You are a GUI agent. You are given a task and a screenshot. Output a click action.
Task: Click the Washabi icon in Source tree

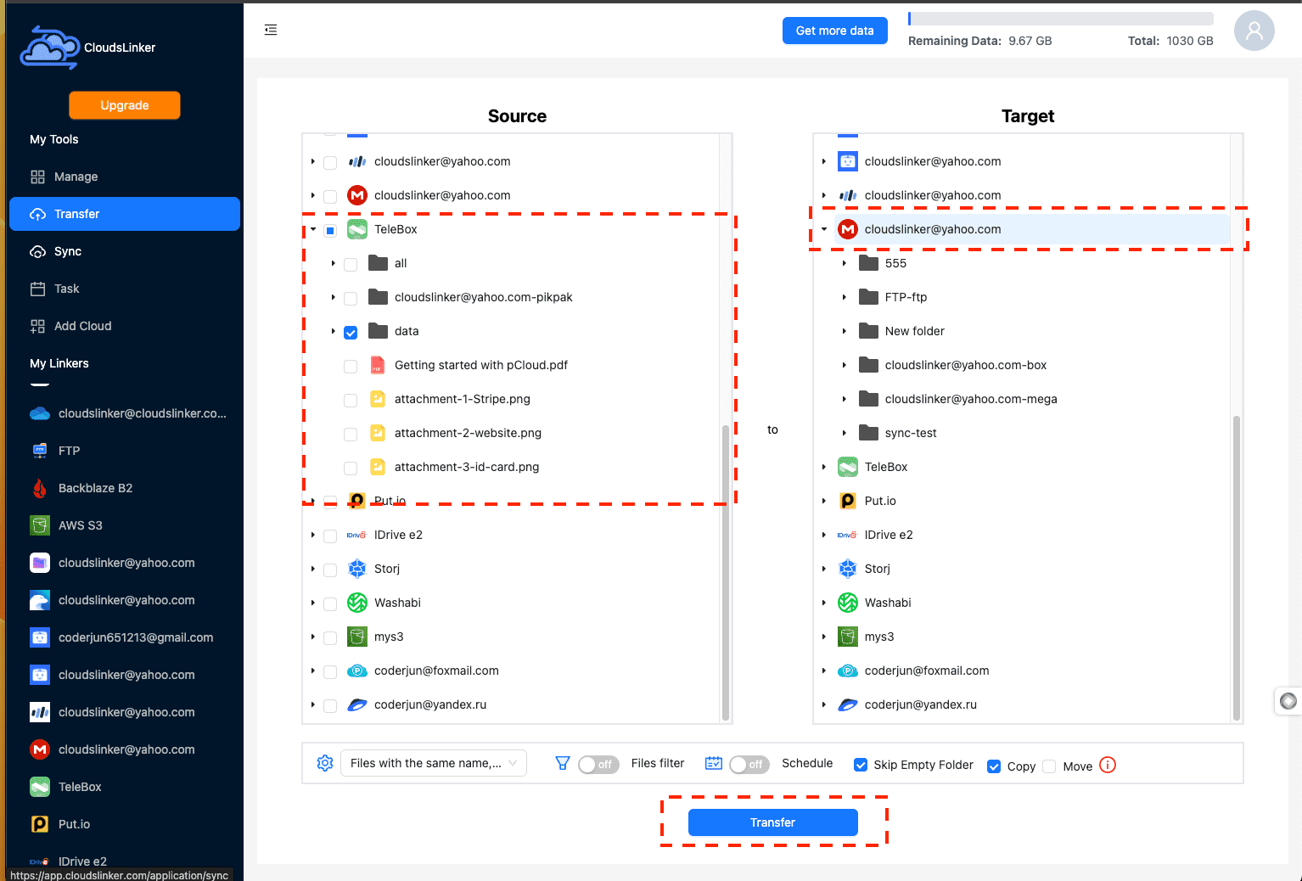point(357,603)
